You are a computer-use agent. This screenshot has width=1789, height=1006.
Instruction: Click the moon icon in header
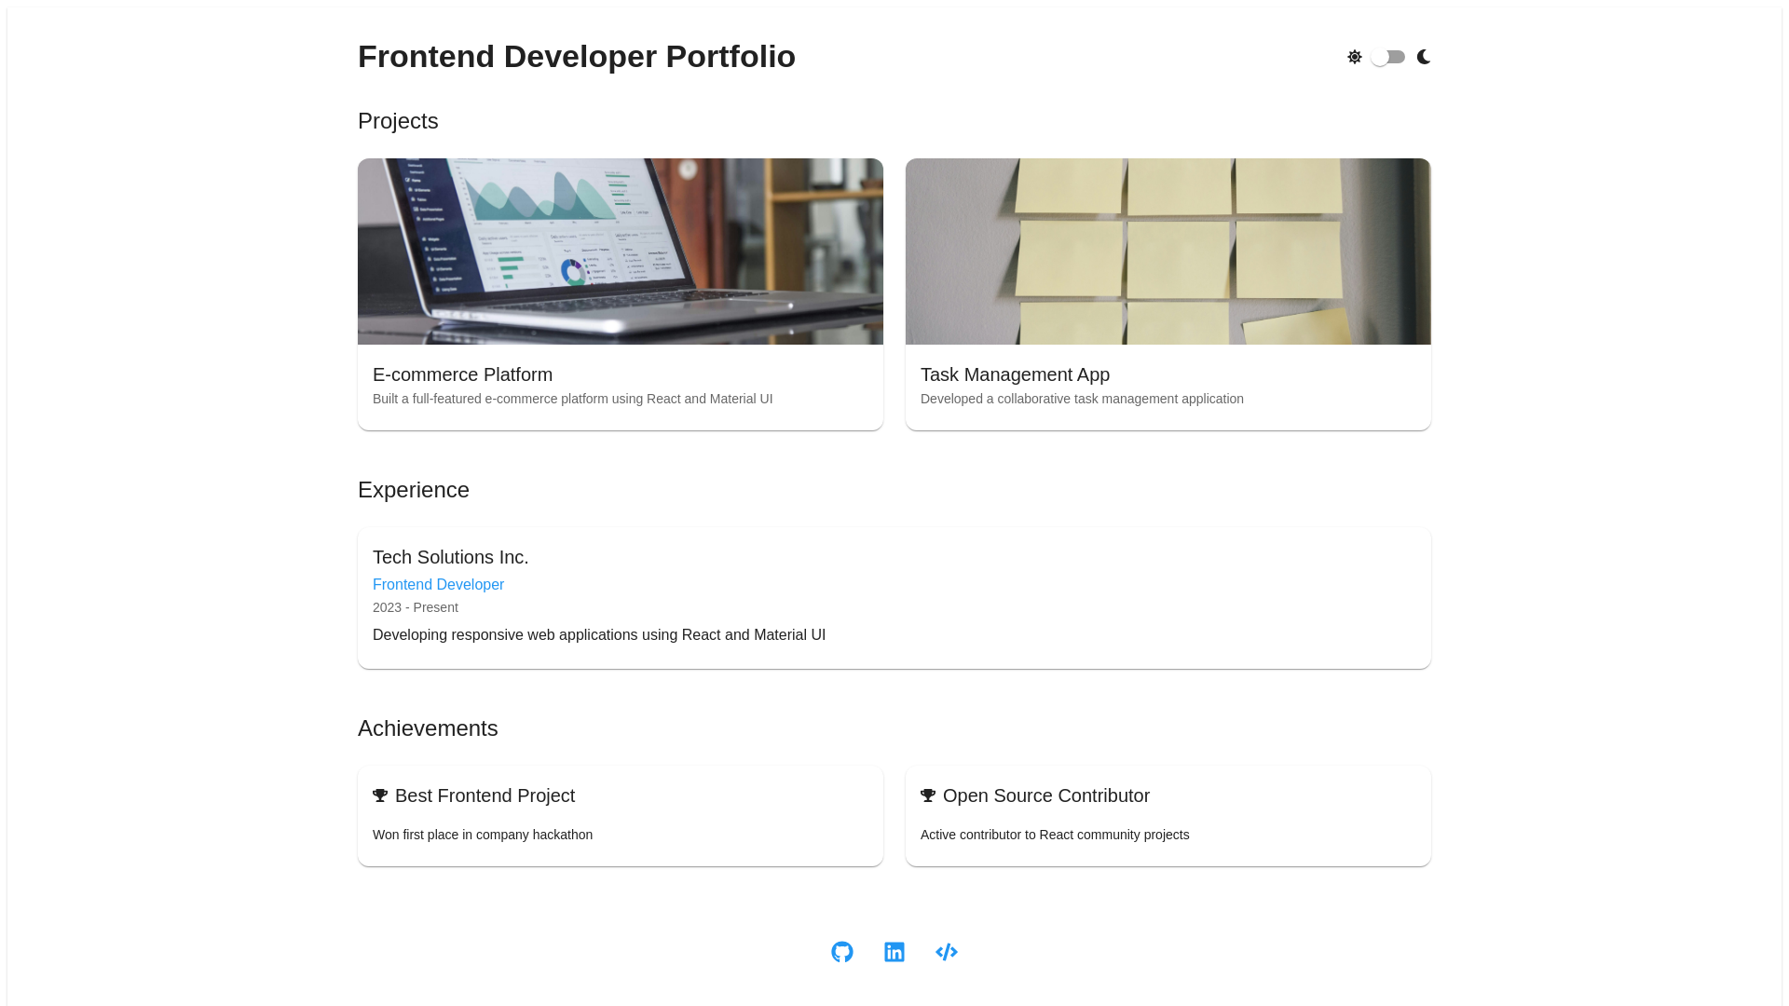coord(1424,57)
